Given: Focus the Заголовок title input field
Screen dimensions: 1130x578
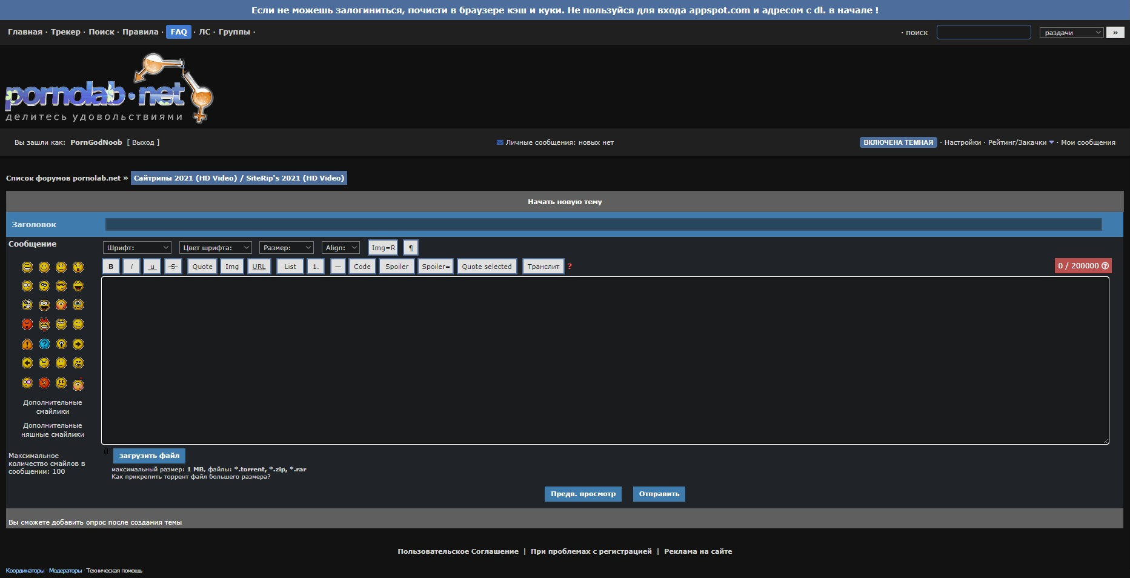Looking at the screenshot, I should tap(603, 224).
